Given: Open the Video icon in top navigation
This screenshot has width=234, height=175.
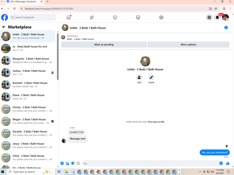Looking at the screenshot, I should point(115,17).
